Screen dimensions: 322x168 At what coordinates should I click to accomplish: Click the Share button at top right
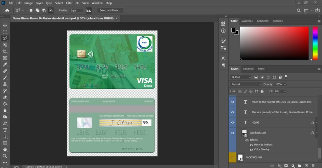coord(318,10)
